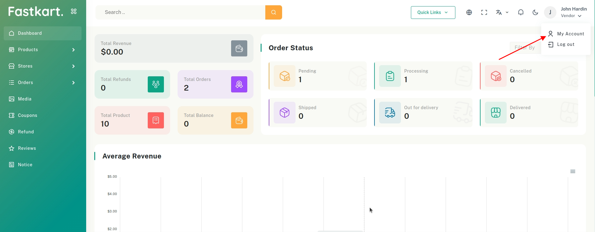The image size is (595, 232).
Task: Open the Quick Links dropdown
Action: [433, 12]
